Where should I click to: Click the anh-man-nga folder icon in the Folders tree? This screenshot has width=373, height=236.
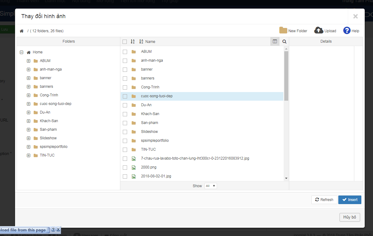pos(36,69)
